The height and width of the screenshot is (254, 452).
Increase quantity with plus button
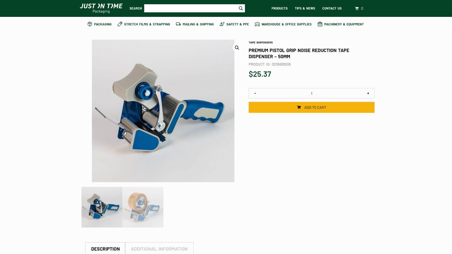click(368, 93)
